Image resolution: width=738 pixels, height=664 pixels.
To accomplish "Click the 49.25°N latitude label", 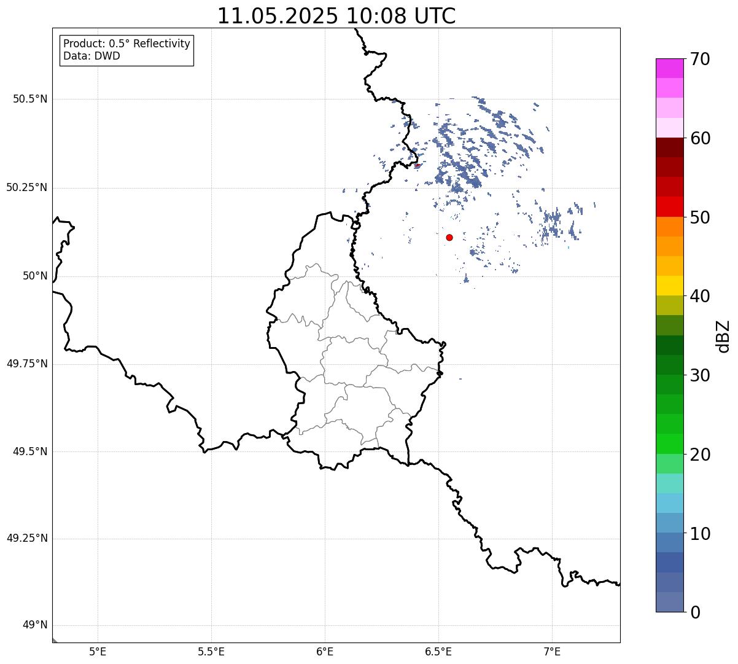I will click(27, 539).
